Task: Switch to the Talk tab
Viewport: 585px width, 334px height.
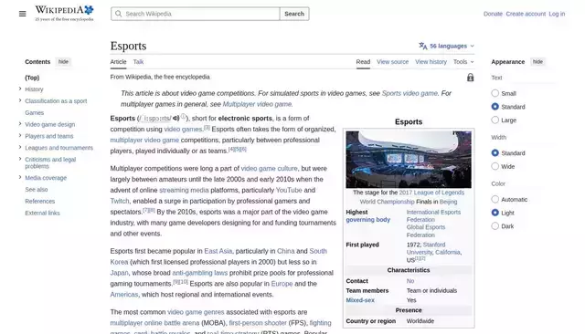Action: 138,62
